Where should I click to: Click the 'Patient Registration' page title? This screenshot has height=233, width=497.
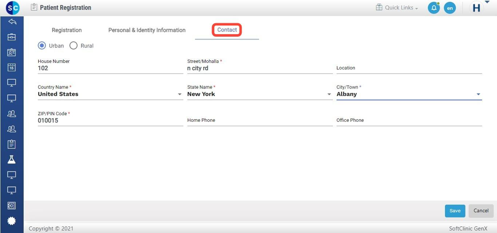(x=66, y=8)
